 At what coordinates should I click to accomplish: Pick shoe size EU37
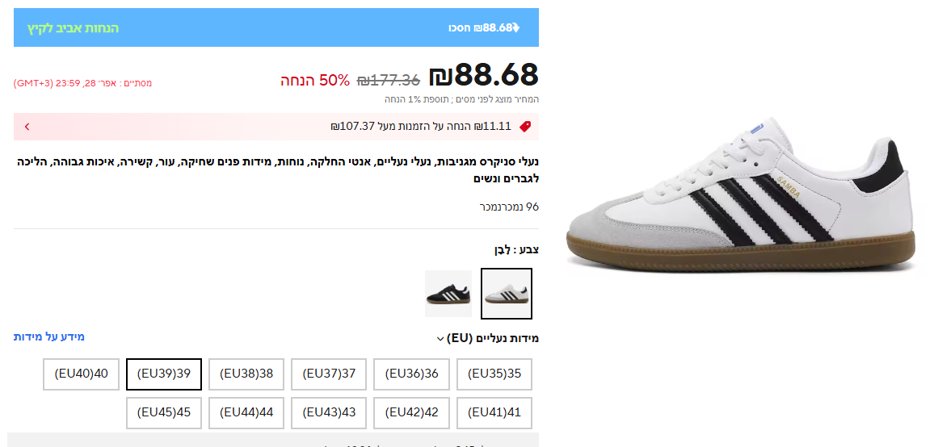pyautogui.click(x=329, y=374)
